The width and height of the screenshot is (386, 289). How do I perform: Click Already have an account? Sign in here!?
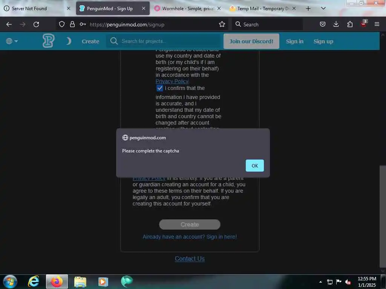190,237
